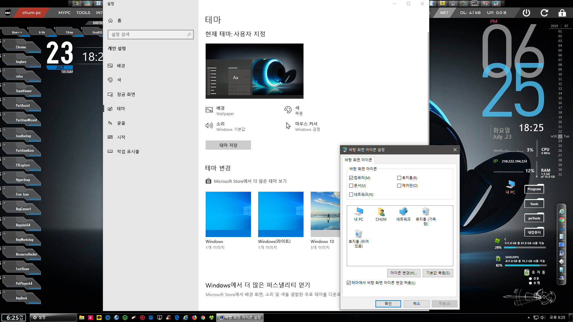Image resolution: width=573 pixels, height=322 pixels.
Task: Open Edge from the taskbar
Action: click(177, 318)
